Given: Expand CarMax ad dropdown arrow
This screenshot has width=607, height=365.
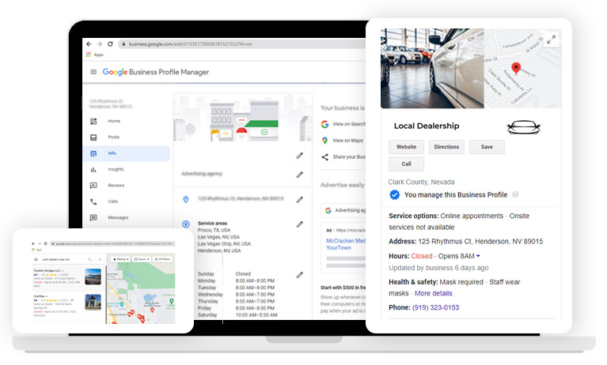Looking at the screenshot, I should click(47, 296).
